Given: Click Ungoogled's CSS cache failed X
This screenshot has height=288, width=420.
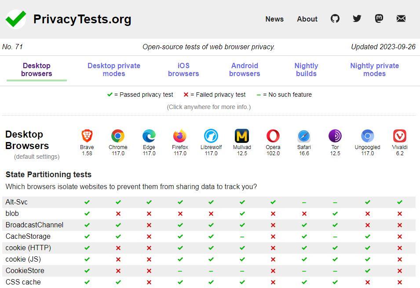Looking at the screenshot, I should 368,282.
